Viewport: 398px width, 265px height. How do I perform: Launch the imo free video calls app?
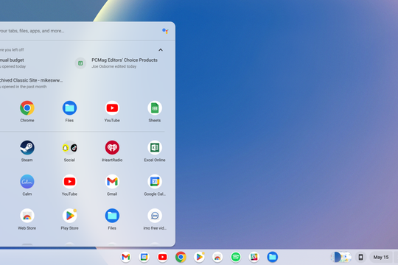tap(155, 216)
